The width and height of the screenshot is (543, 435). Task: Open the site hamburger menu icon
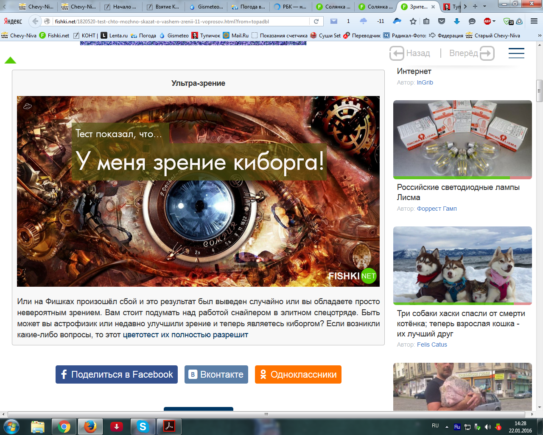click(516, 53)
